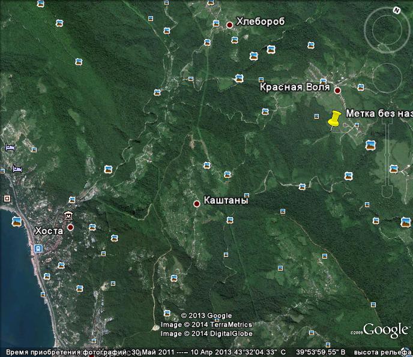Click the photo icon below Каштаны marker
This screenshot has height=357, width=413.
[x=229, y=220]
